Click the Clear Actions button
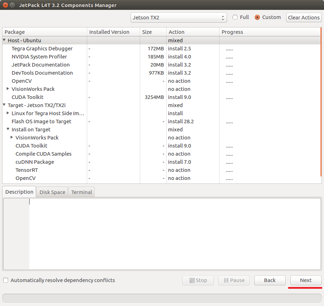324x306 pixels. [x=304, y=18]
